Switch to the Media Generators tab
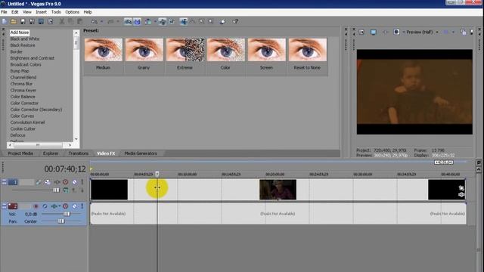 pos(141,153)
